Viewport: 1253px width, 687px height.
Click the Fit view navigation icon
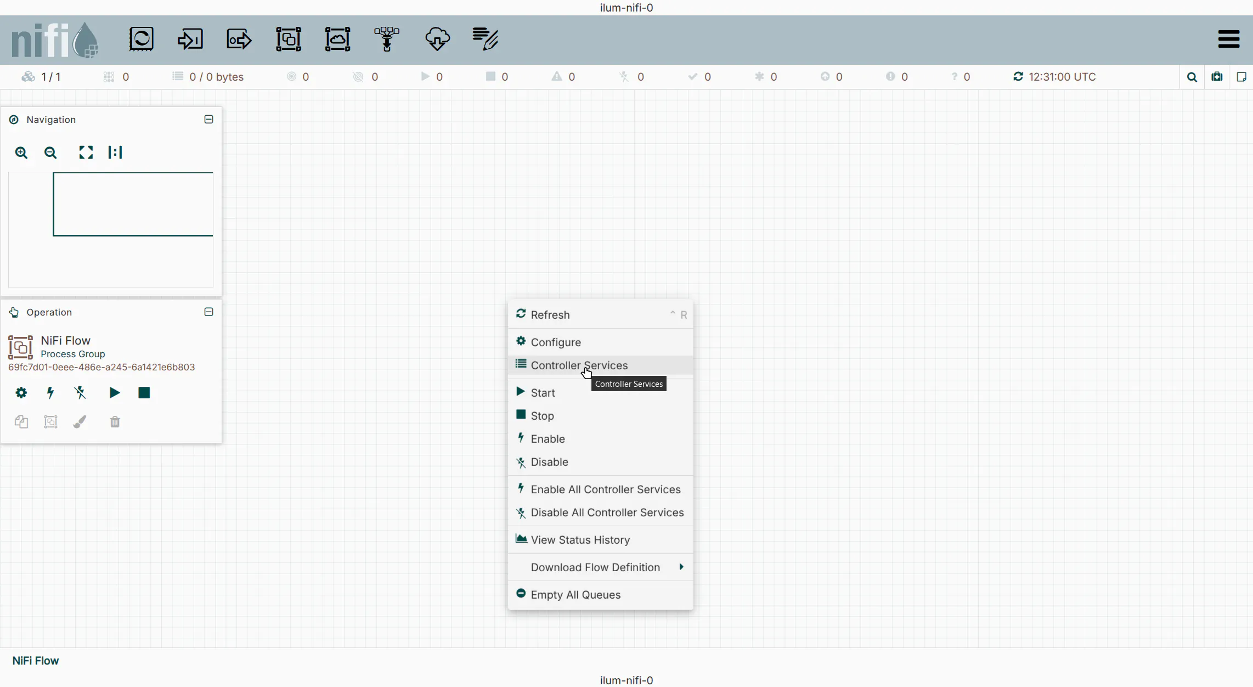click(x=86, y=153)
